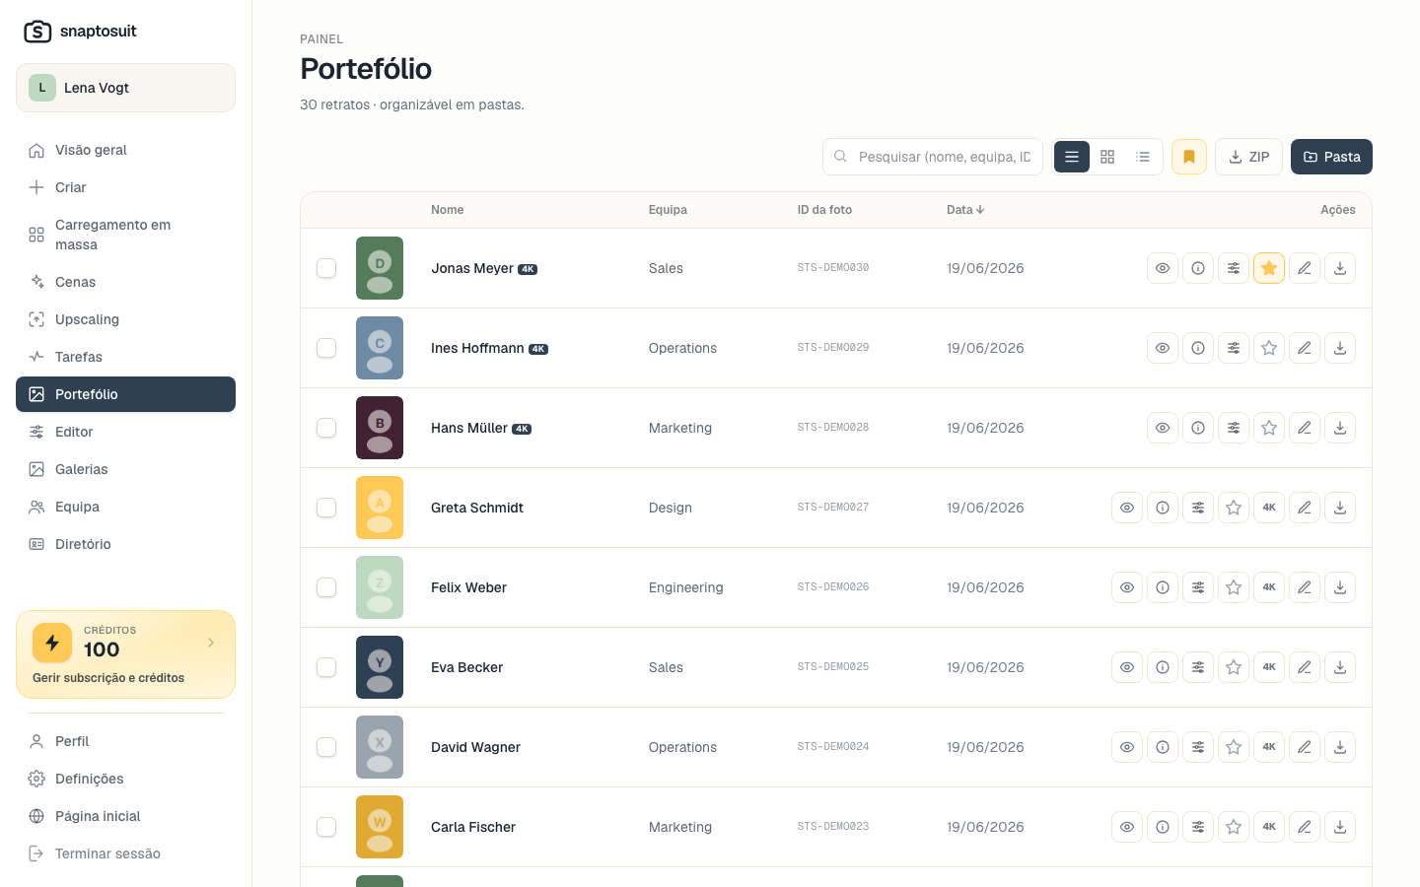This screenshot has width=1420, height=887.
Task: Open the Lena Vogt account switcher
Action: [125, 88]
